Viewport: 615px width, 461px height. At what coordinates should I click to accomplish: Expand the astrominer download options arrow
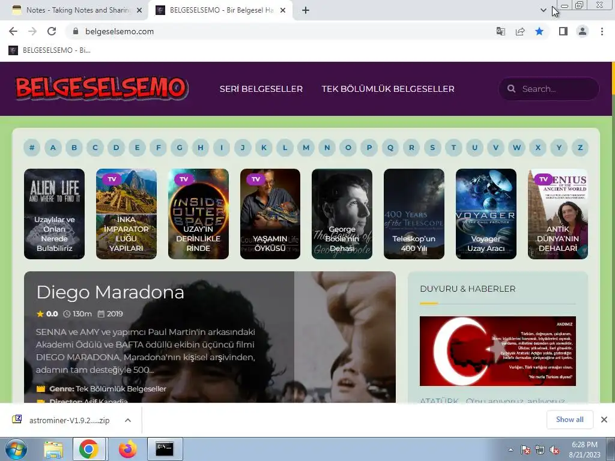(127, 420)
